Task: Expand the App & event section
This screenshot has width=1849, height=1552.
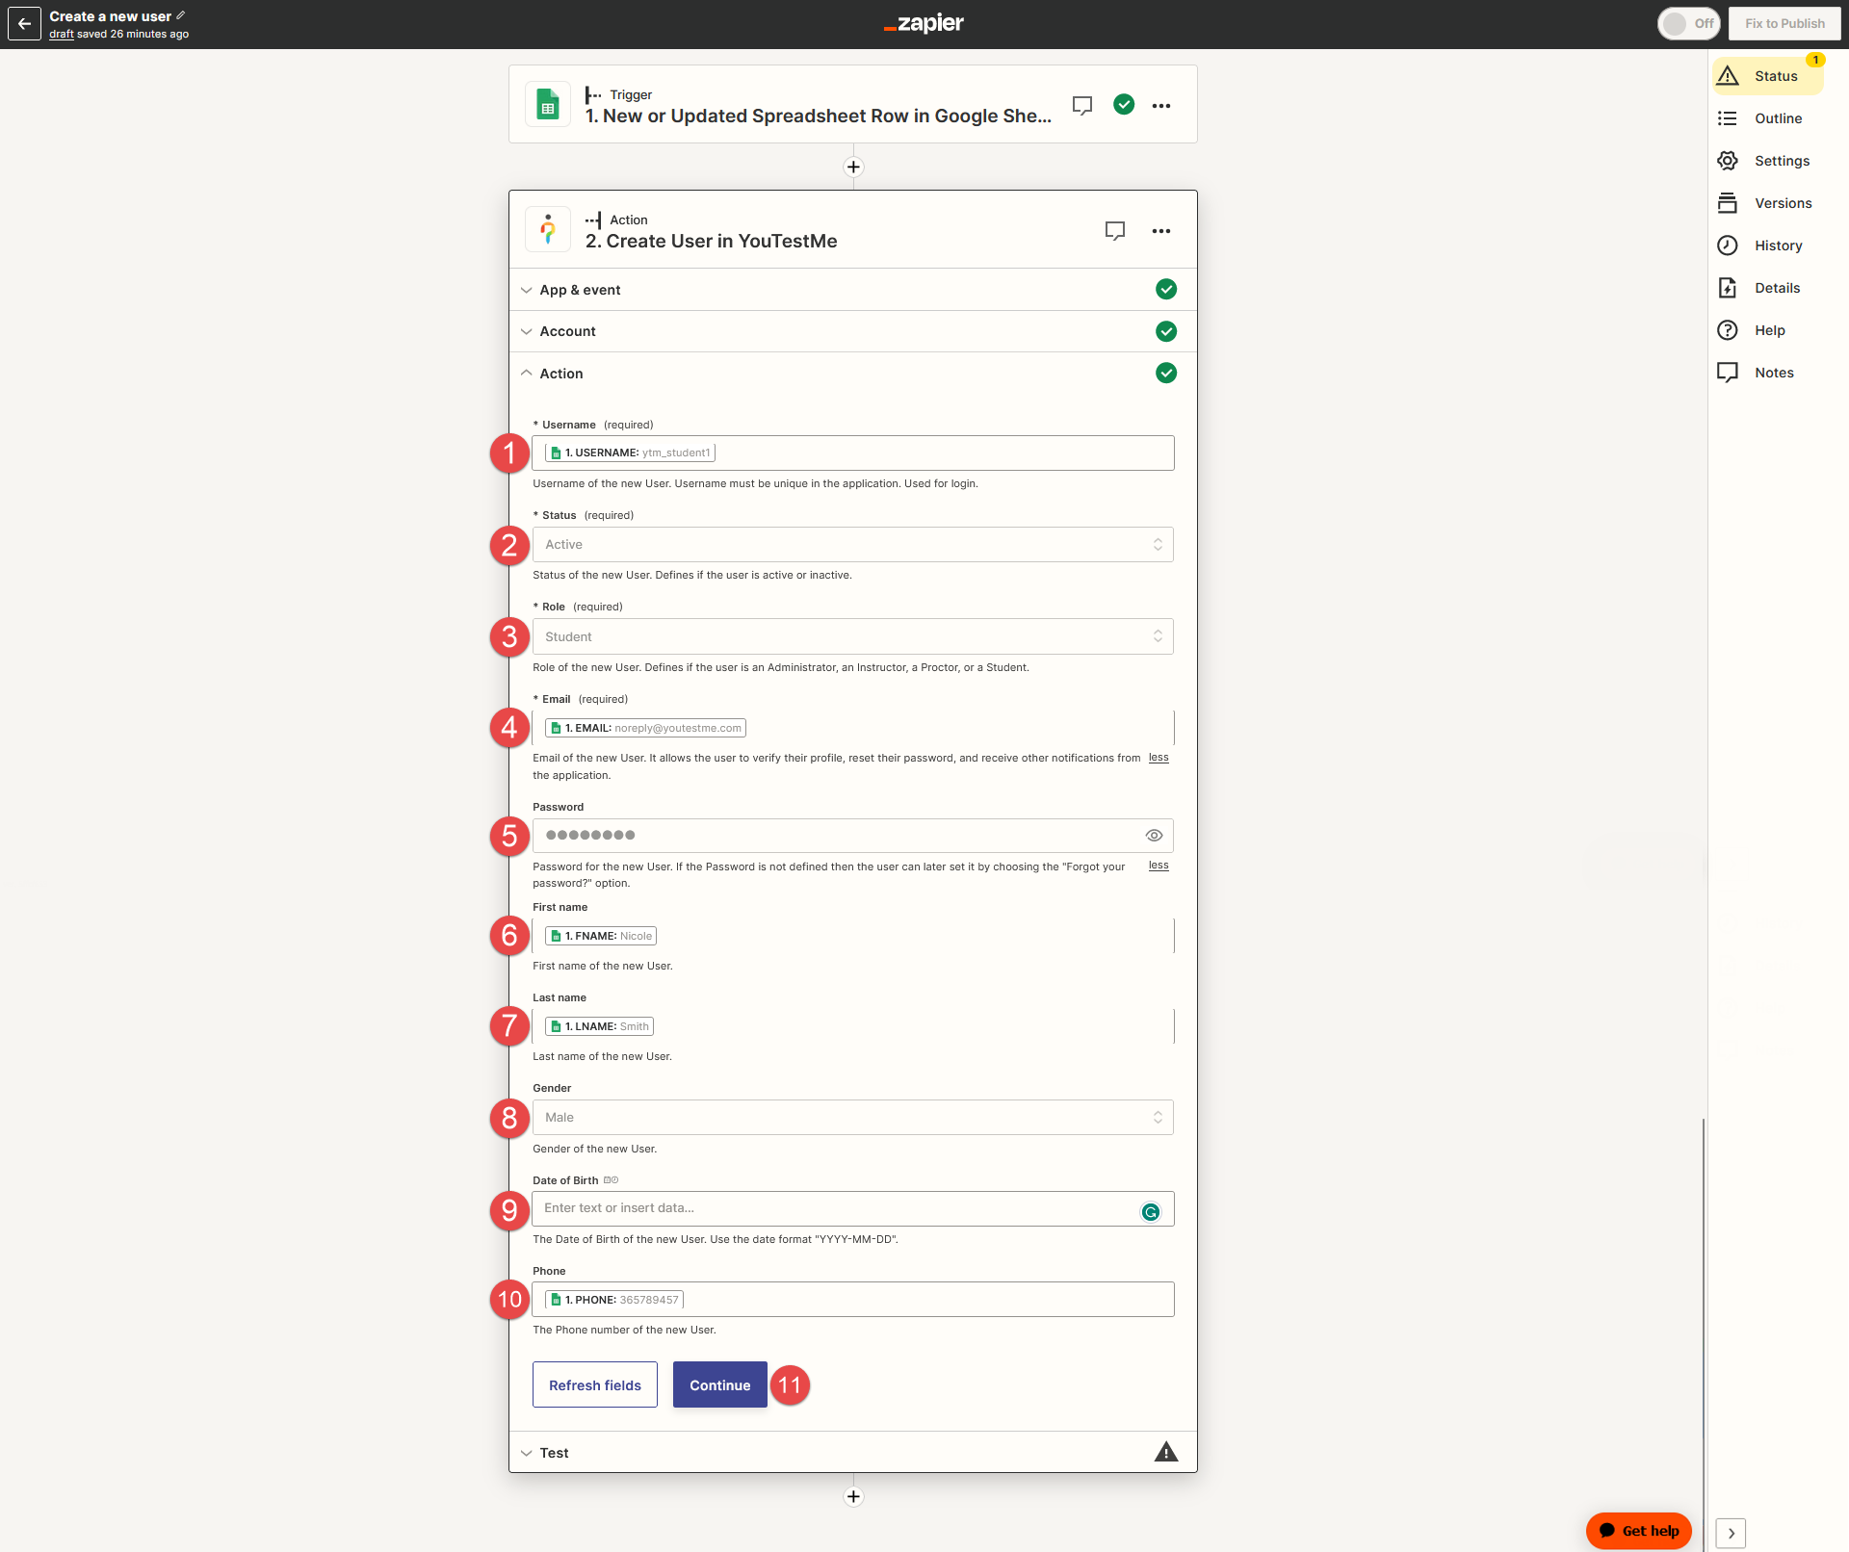Action: (852, 290)
